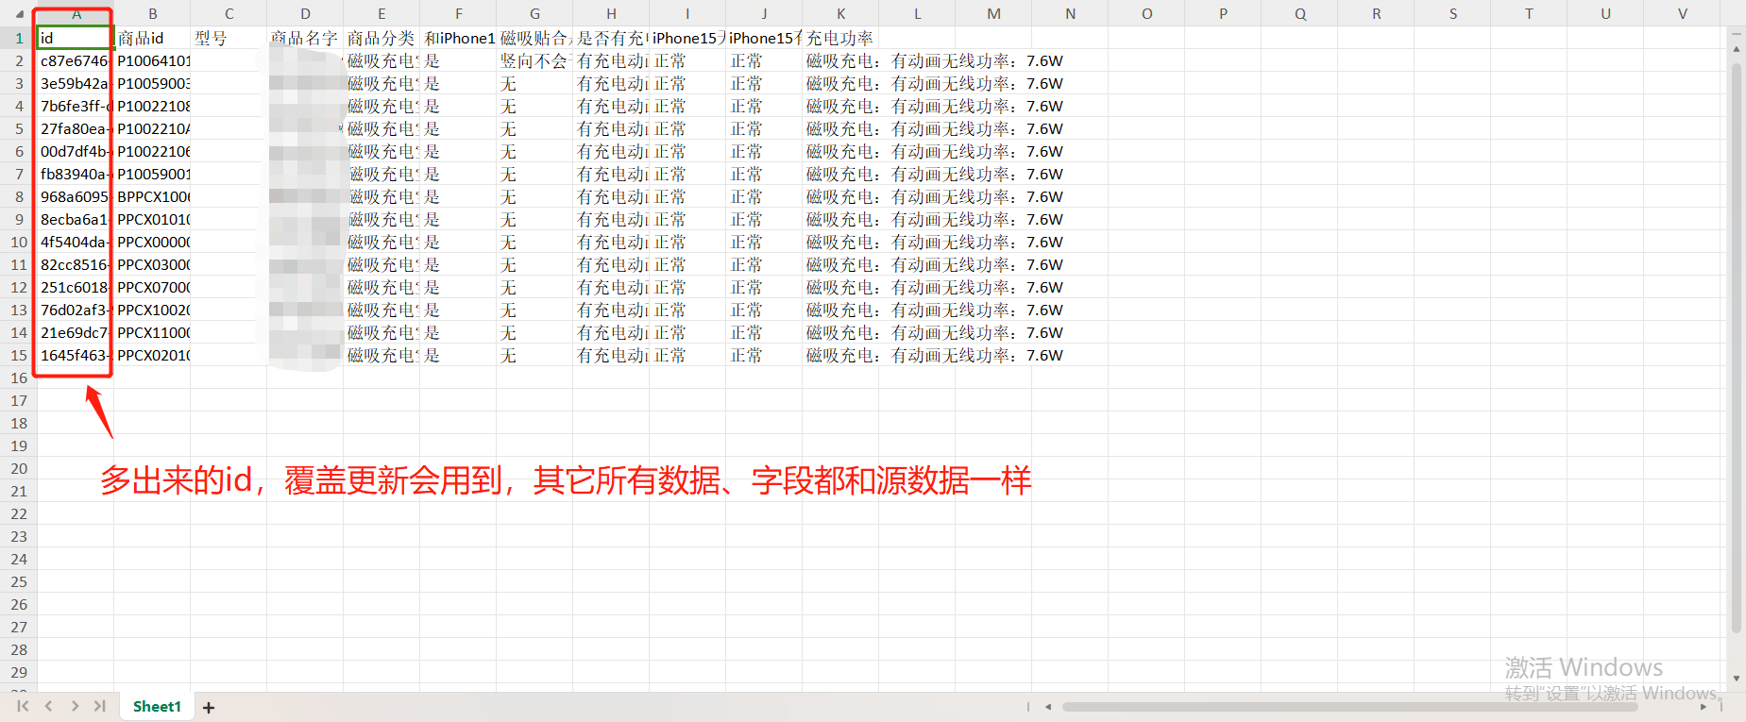1746x722 pixels.
Task: Select column G header
Action: point(534,14)
